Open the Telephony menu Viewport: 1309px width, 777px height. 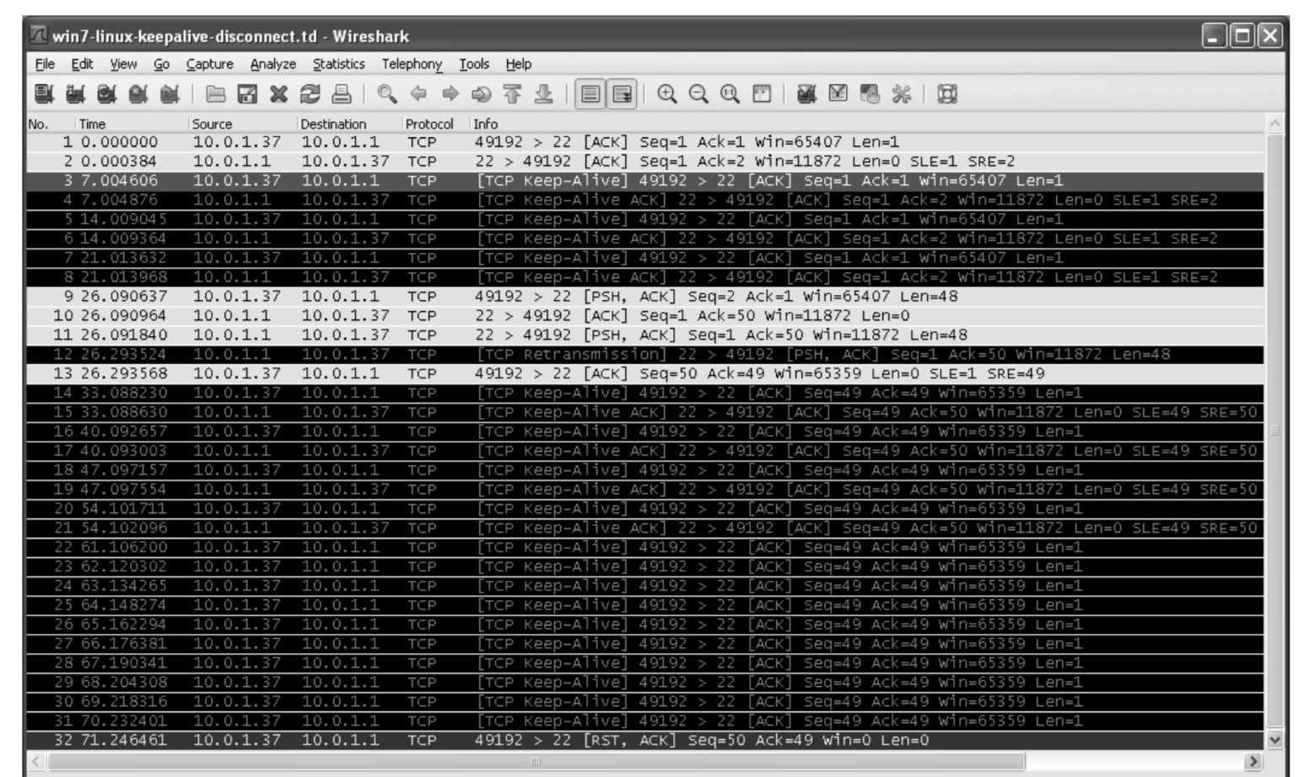412,64
